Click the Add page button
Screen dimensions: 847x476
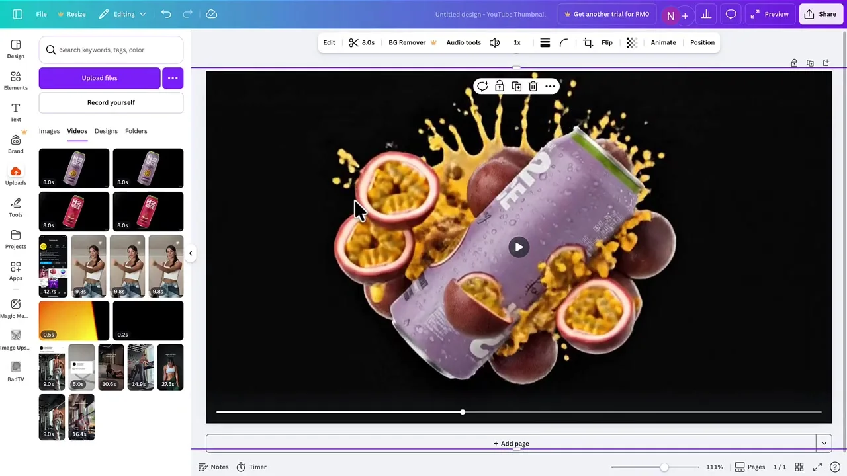[511, 444]
